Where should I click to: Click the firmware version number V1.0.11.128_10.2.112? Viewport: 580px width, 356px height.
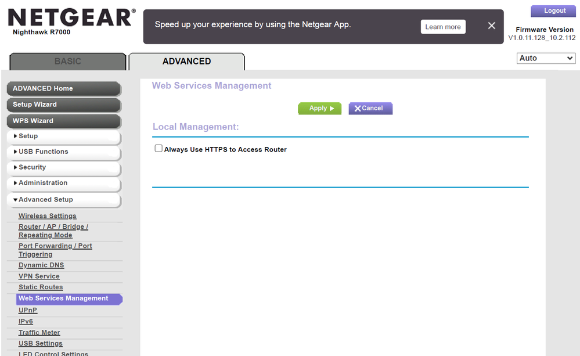point(542,38)
